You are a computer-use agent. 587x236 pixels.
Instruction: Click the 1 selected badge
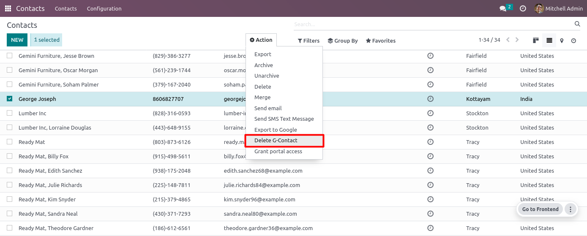point(46,40)
